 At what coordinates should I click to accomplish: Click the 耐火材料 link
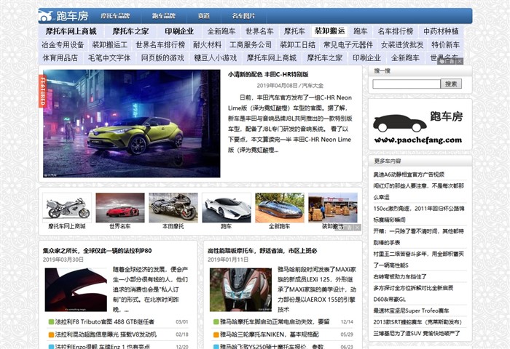[x=207, y=44]
